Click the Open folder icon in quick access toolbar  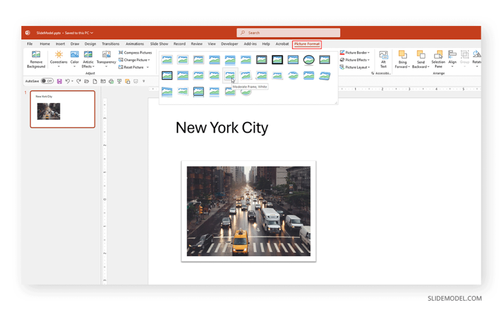pyautogui.click(x=87, y=81)
